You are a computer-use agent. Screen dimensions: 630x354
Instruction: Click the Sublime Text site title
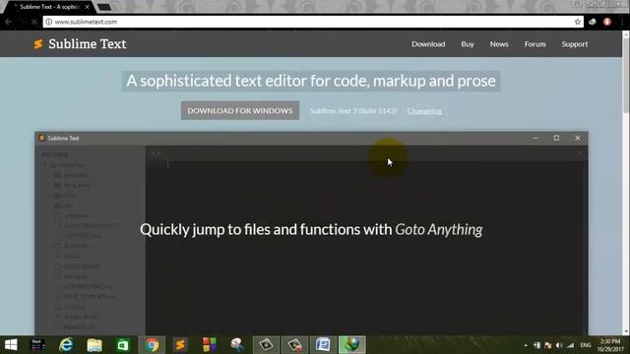coord(88,44)
